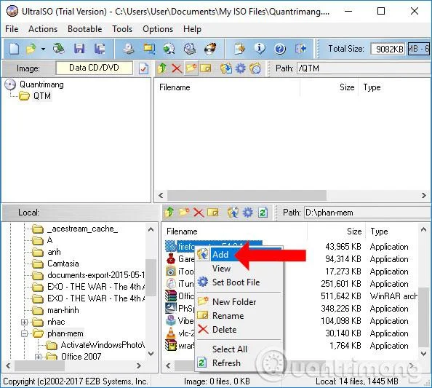Click the Total Size capacity bar
Screen dimensions: 432x388
coord(418,49)
